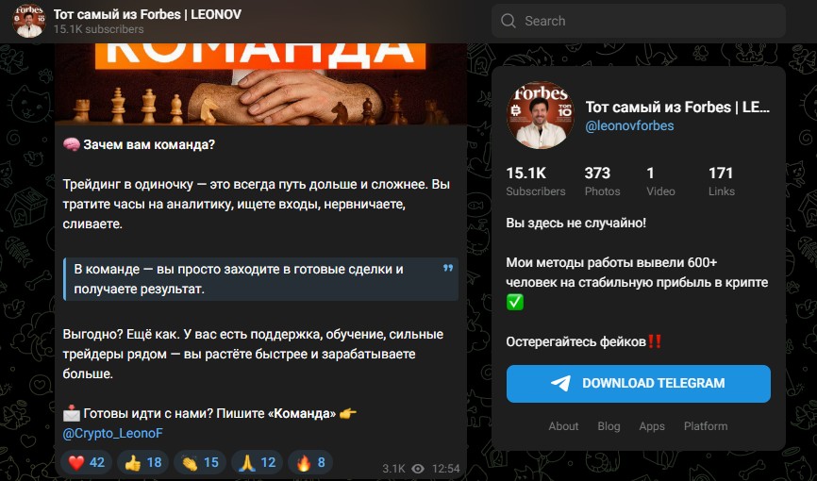Screen dimensions: 817x481
Task: Open the @Crypto_LeonoF mention link
Action: point(113,433)
